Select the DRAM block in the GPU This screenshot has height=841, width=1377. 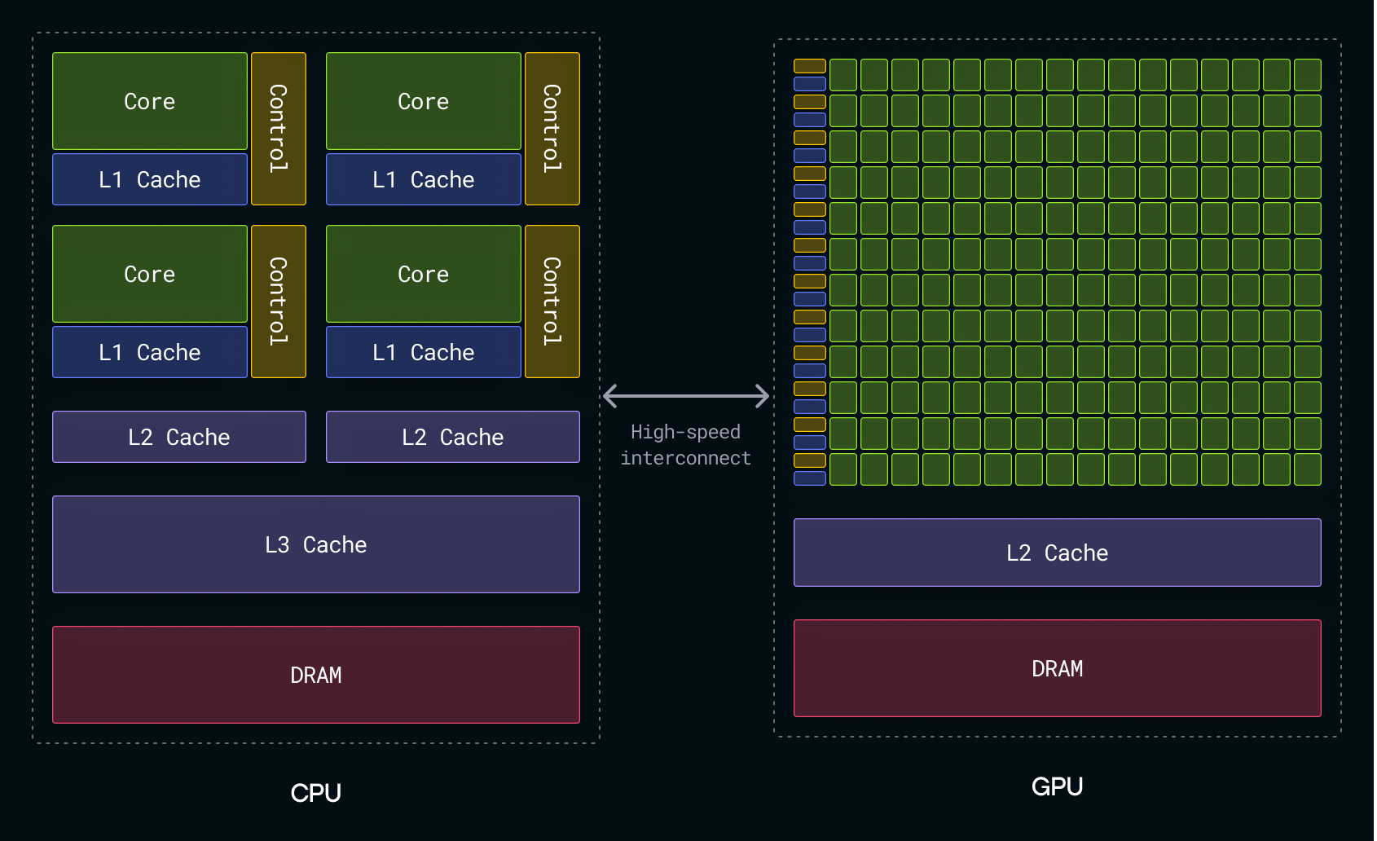1058,668
